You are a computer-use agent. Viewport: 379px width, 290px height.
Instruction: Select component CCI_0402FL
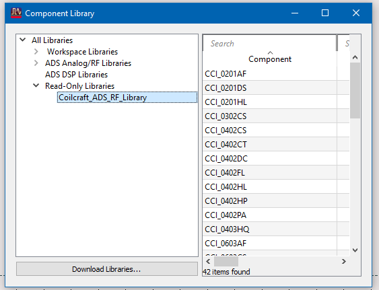(270, 172)
